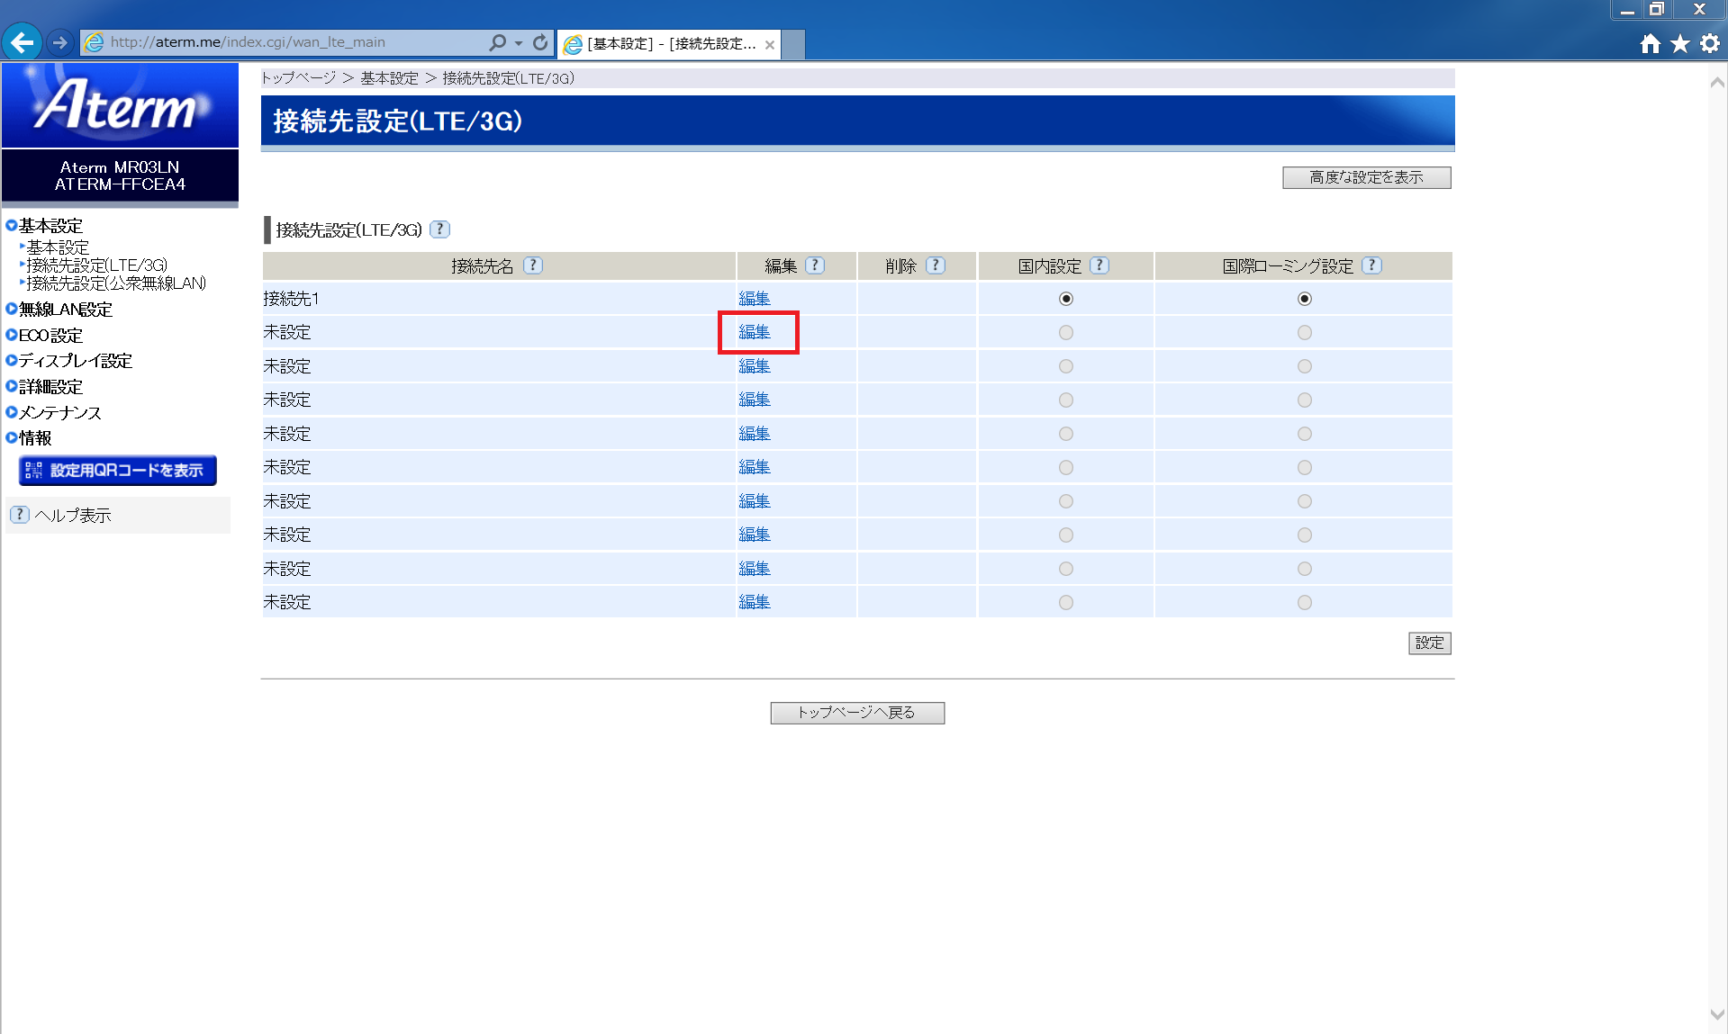Viewport: 1728px width, 1034px height.
Task: Open help for the 削除 column
Action: coord(936,265)
